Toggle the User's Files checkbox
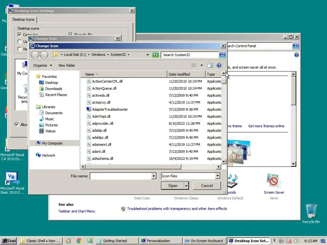This screenshot has height=245, width=327. tap(19, 42)
